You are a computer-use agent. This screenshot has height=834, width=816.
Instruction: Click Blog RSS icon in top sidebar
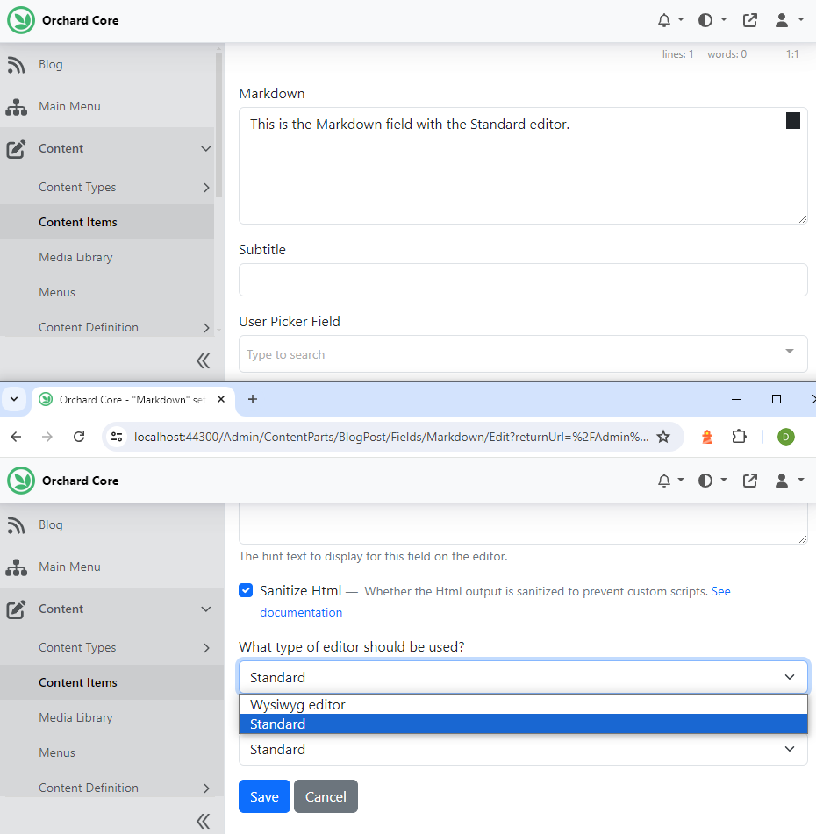16,65
